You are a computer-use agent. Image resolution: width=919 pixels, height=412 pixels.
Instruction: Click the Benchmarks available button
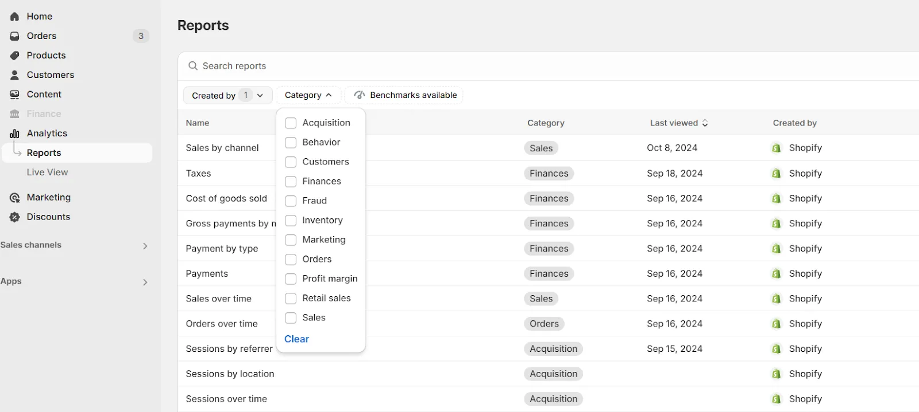404,95
